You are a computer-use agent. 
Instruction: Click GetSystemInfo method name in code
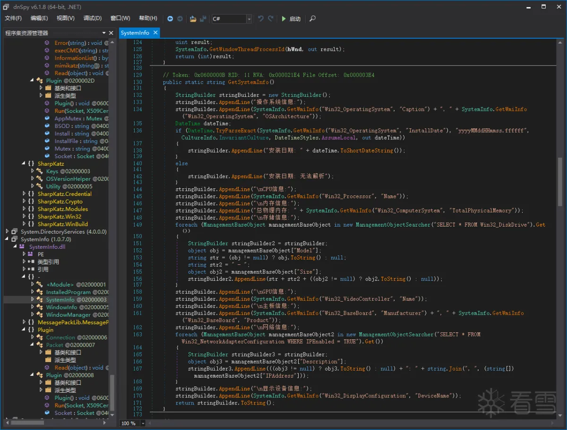pyautogui.click(x=248, y=82)
